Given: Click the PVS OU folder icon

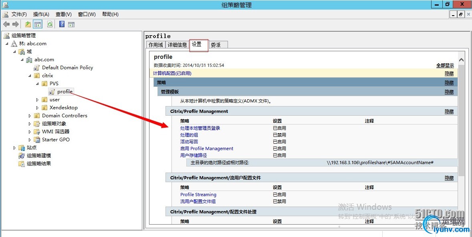Looking at the screenshot, I should 44,84.
